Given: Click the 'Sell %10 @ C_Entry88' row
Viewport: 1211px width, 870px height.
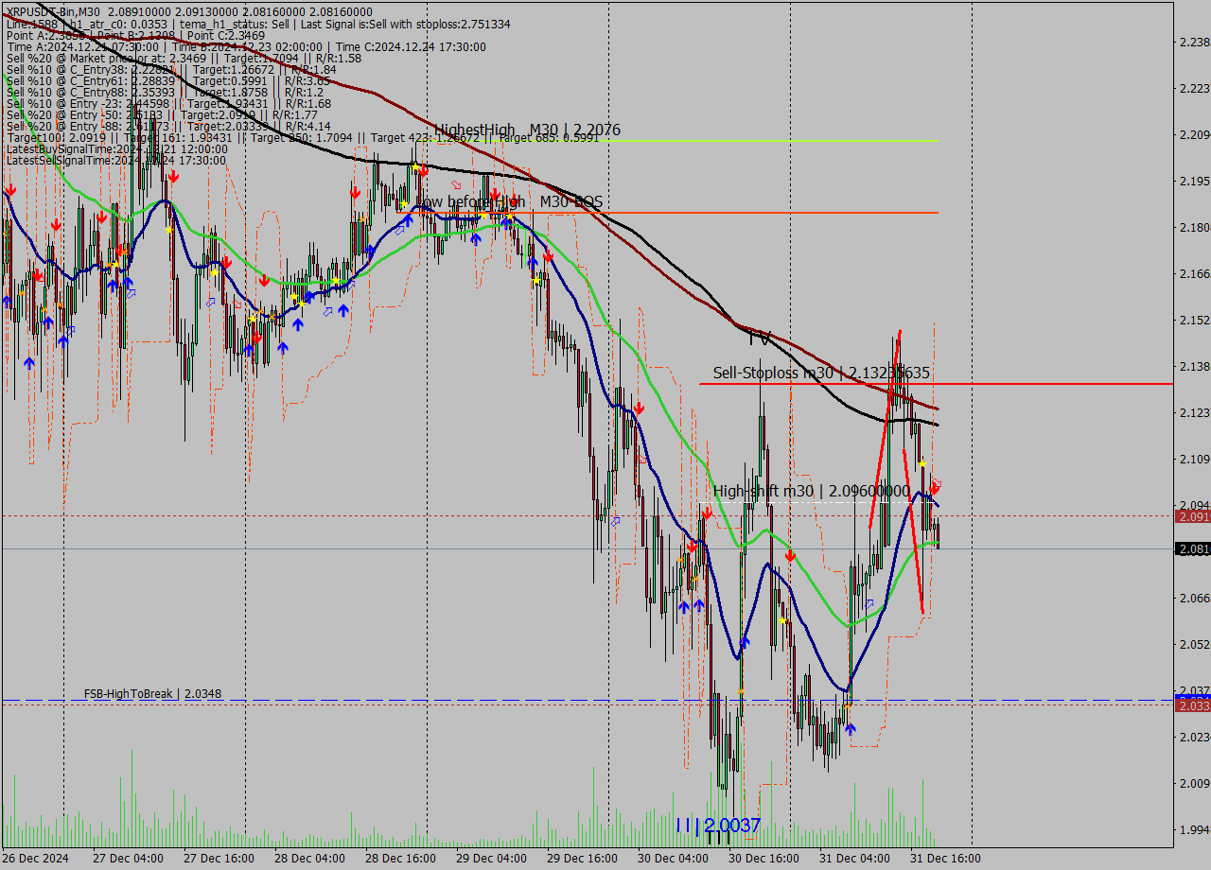Looking at the screenshot, I should pyautogui.click(x=165, y=92).
